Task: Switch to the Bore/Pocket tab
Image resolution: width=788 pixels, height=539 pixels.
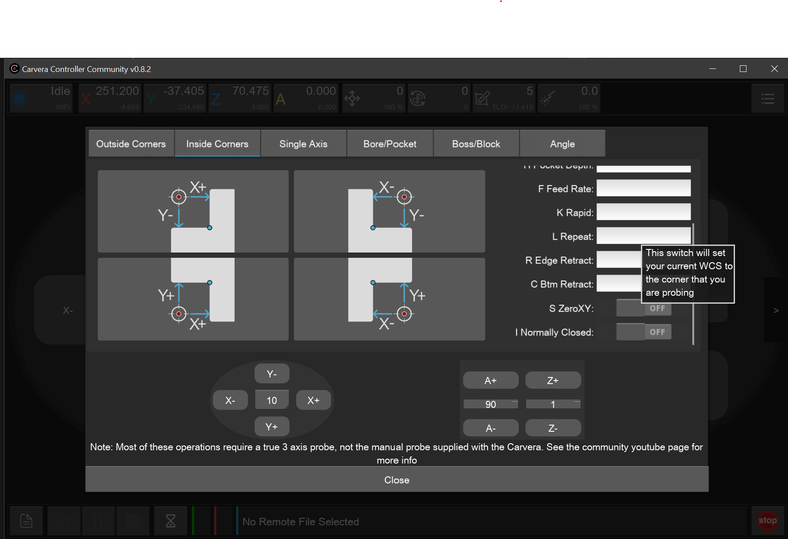Action: click(x=390, y=144)
